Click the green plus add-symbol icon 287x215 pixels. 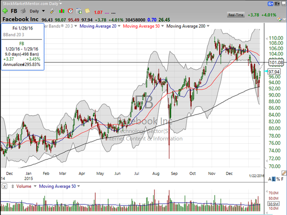point(5,11)
